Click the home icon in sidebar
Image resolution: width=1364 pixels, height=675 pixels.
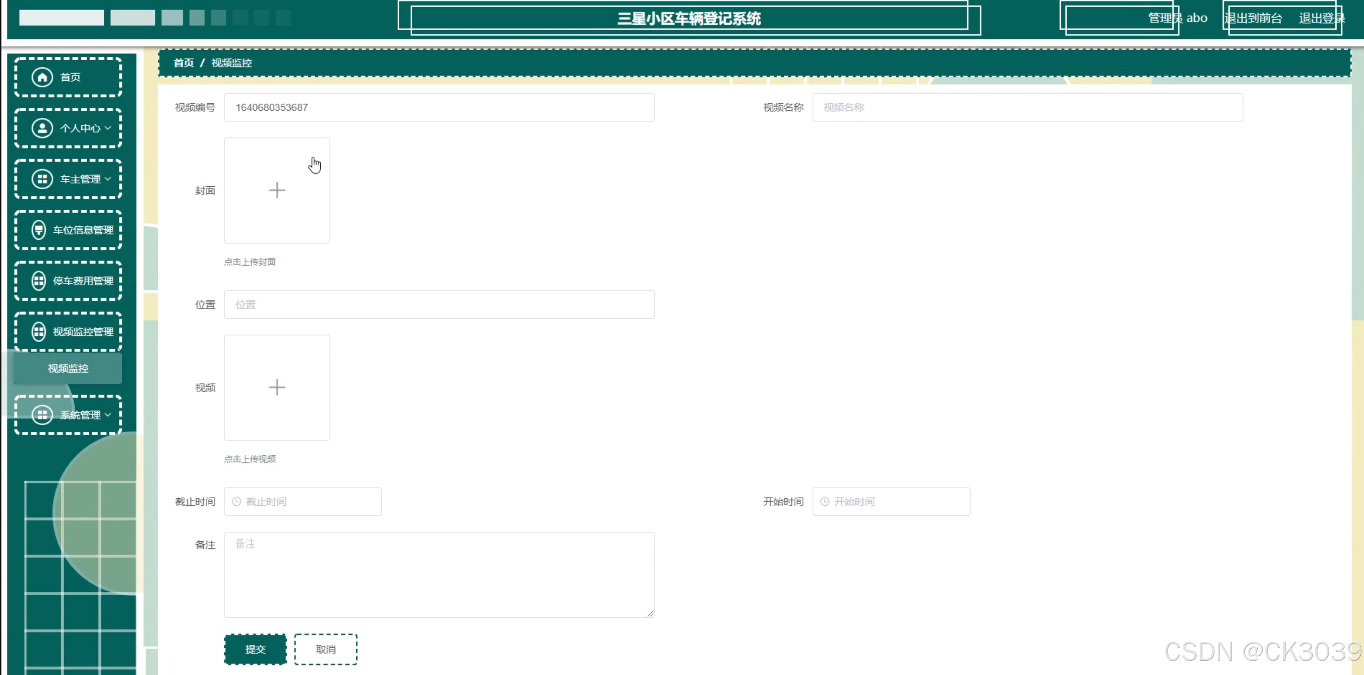point(43,77)
